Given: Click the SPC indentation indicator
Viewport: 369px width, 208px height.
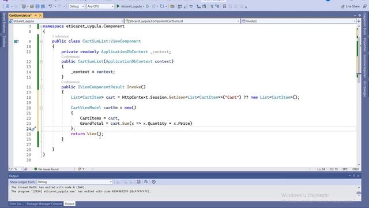Looking at the screenshot, I should pos(345,169).
